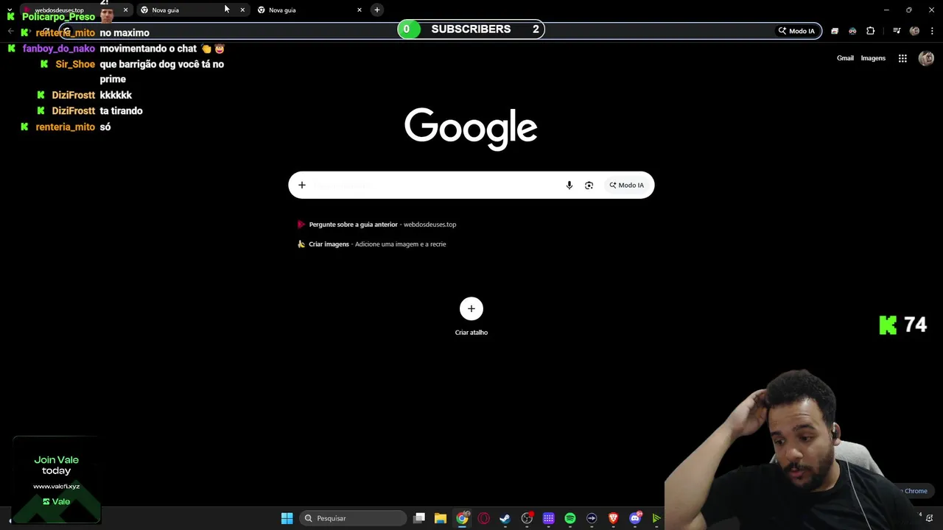Click the Google logo
Screen dimensions: 943x530
pos(471,129)
